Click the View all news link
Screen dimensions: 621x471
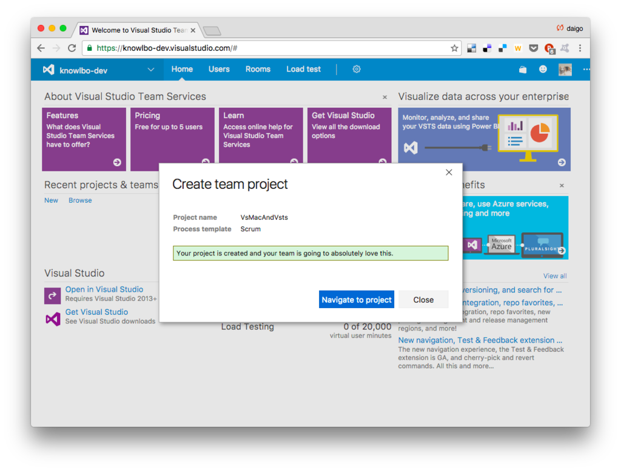pyautogui.click(x=555, y=276)
